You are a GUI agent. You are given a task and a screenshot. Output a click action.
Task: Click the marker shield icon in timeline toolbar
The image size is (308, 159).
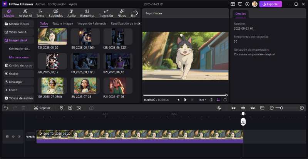(62, 108)
